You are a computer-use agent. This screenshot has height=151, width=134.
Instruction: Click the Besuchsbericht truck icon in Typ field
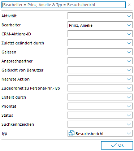[x=72, y=133]
